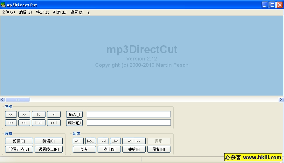Click the >> navigation step-forward button
This screenshot has width=284, height=163.
coord(24,115)
